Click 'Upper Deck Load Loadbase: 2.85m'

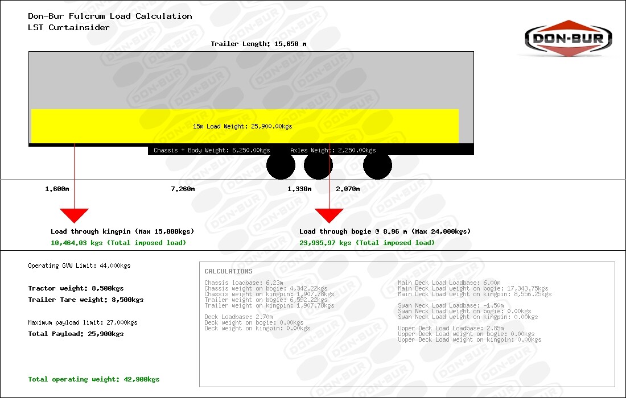click(x=451, y=328)
